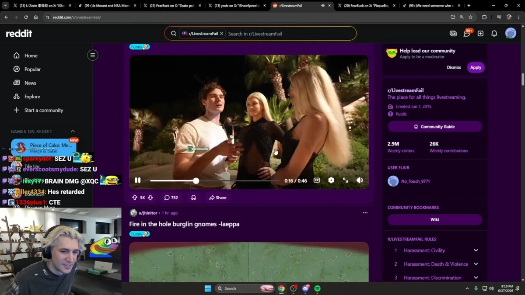Image resolution: width=525 pixels, height=295 pixels.
Task: Share the video post
Action: click(217, 198)
